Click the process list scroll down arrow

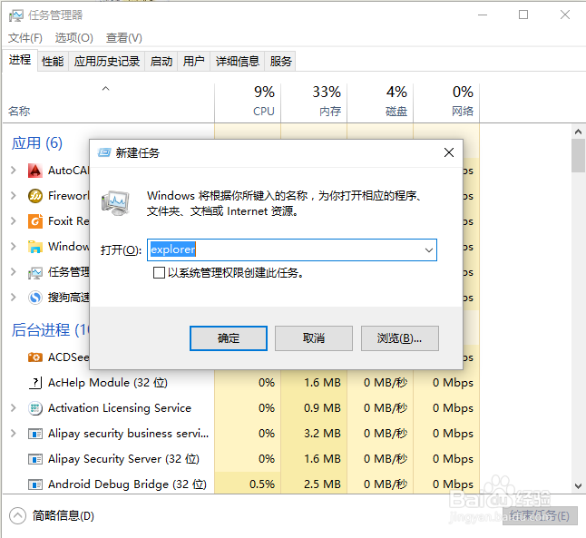click(578, 486)
